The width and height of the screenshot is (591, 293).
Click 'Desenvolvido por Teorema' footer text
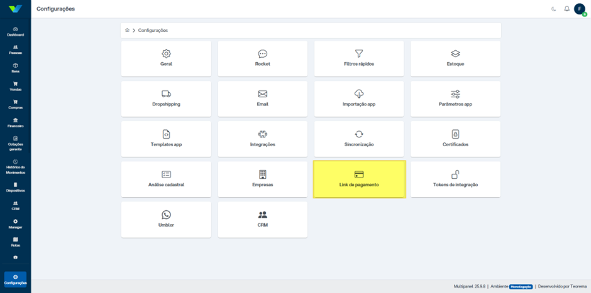click(x=562, y=287)
